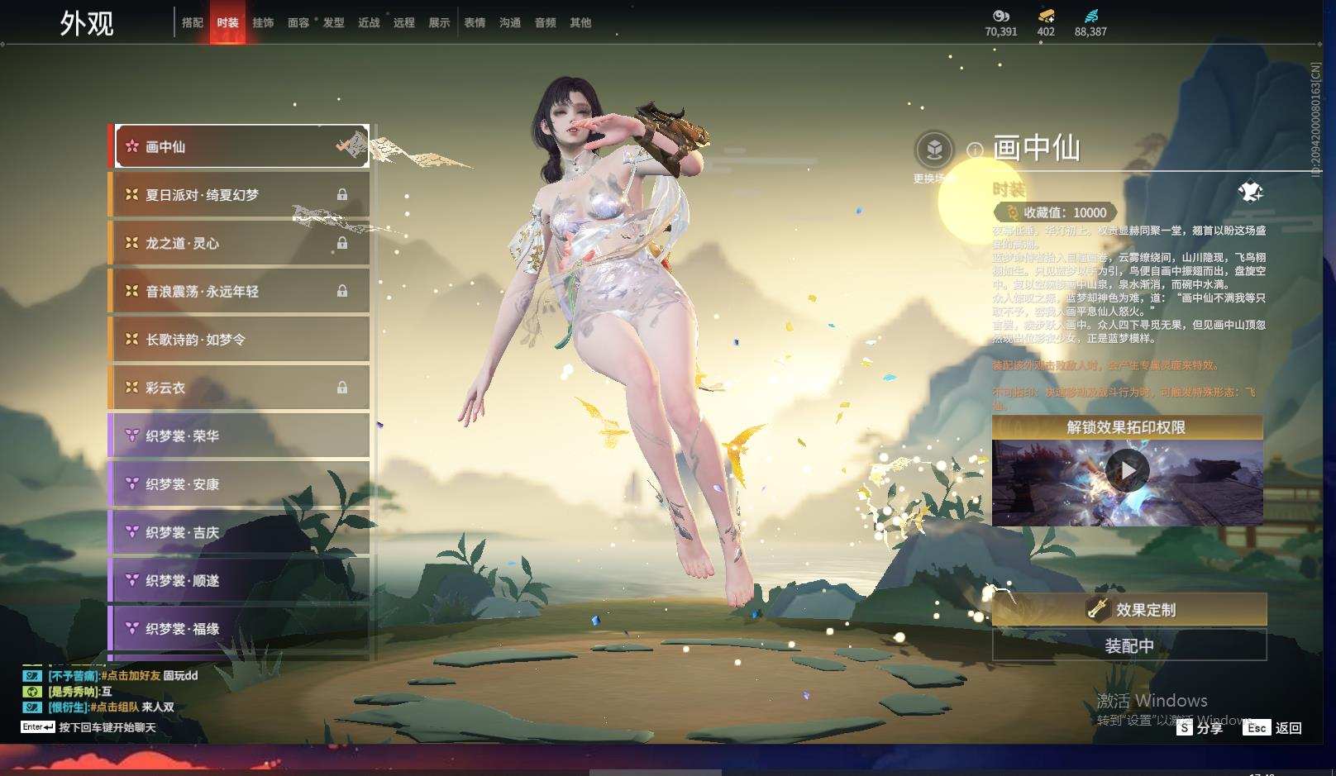Click the green globe chat channel icon
Image resolution: width=1336 pixels, height=776 pixels.
32,691
